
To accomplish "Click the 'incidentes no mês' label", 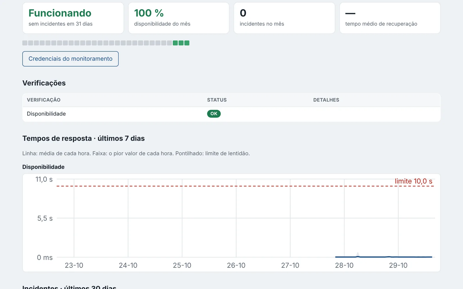I will tap(262, 24).
